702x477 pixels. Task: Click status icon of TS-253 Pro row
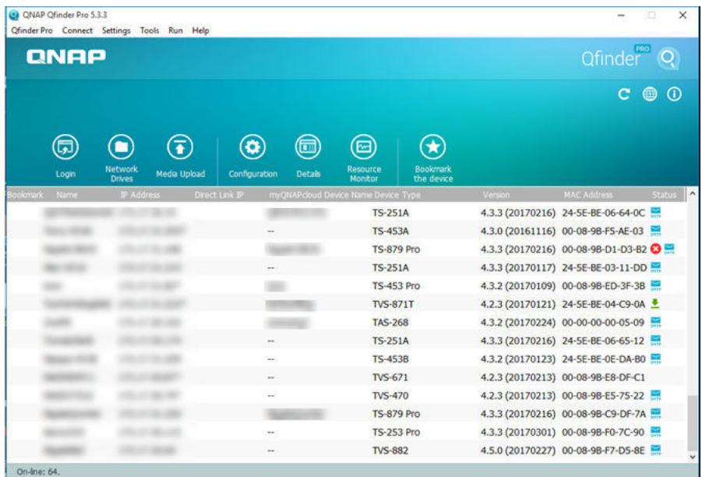(655, 432)
